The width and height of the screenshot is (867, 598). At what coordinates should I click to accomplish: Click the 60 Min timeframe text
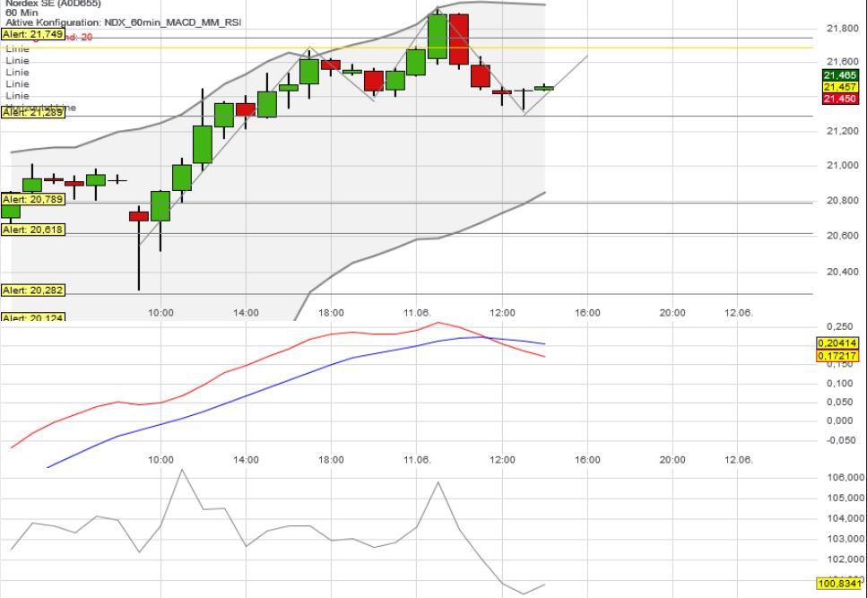point(22,13)
